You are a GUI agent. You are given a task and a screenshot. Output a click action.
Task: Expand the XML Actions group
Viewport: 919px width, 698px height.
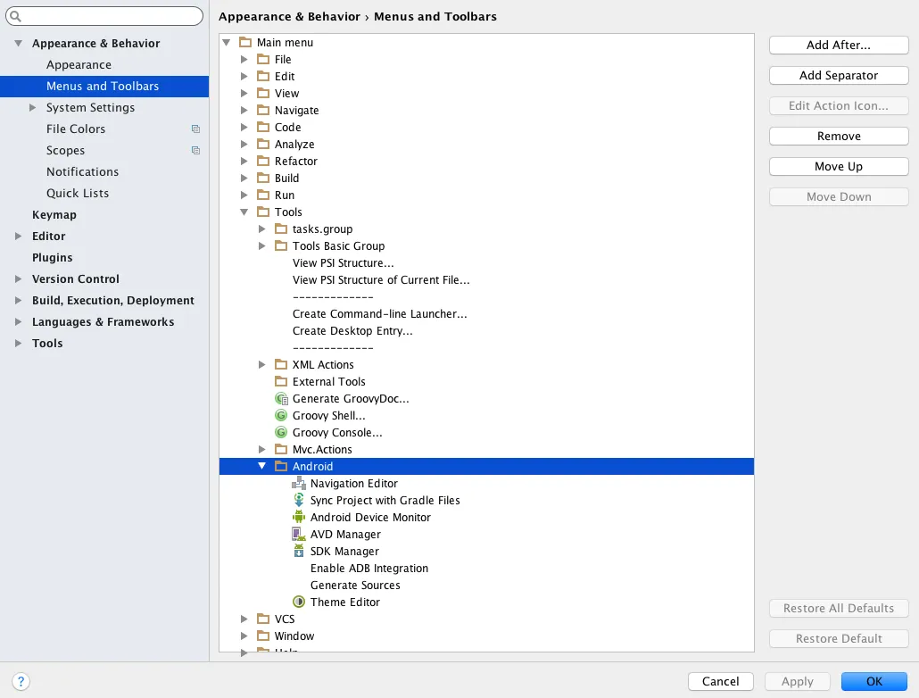[262, 364]
